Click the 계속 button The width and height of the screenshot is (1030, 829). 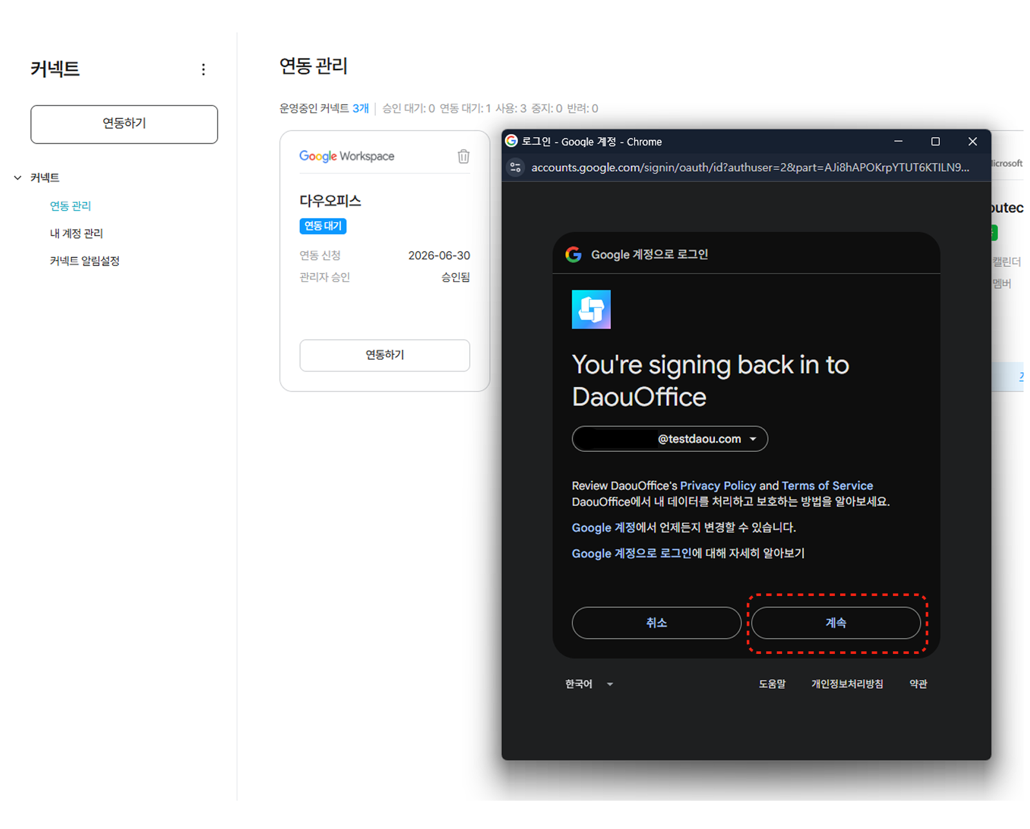pyautogui.click(x=836, y=623)
